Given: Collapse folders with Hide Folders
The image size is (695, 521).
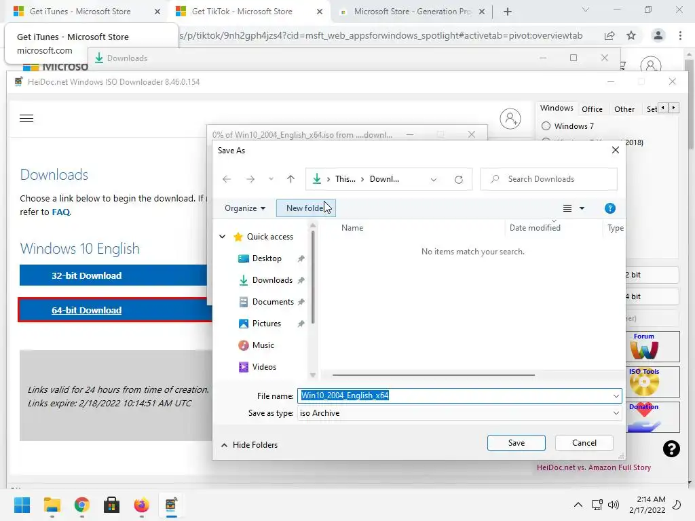Looking at the screenshot, I should coord(250,445).
